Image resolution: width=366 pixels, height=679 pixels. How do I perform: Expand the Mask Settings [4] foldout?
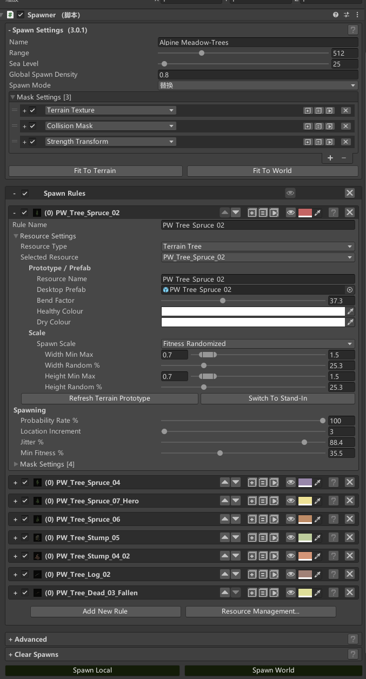(16, 464)
